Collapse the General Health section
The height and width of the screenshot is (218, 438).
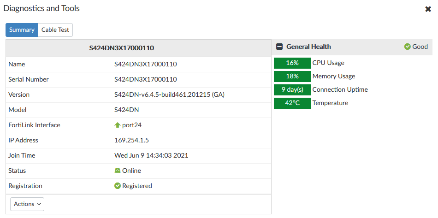pos(279,47)
